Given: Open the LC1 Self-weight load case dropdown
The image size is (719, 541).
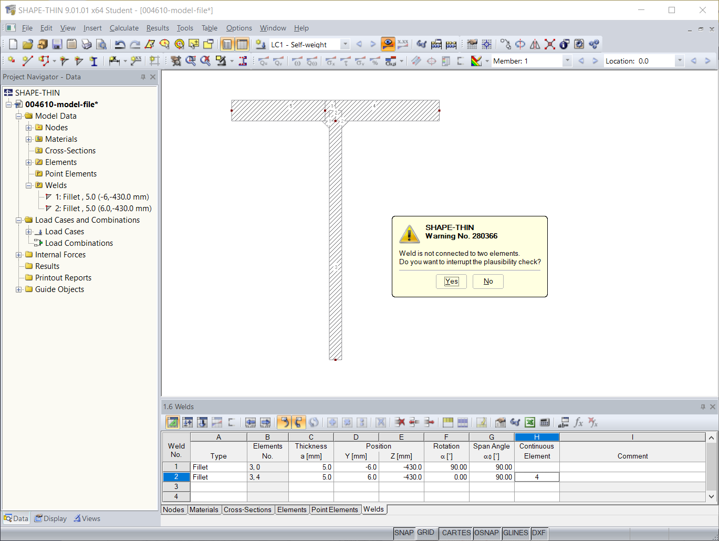Looking at the screenshot, I should coord(345,45).
